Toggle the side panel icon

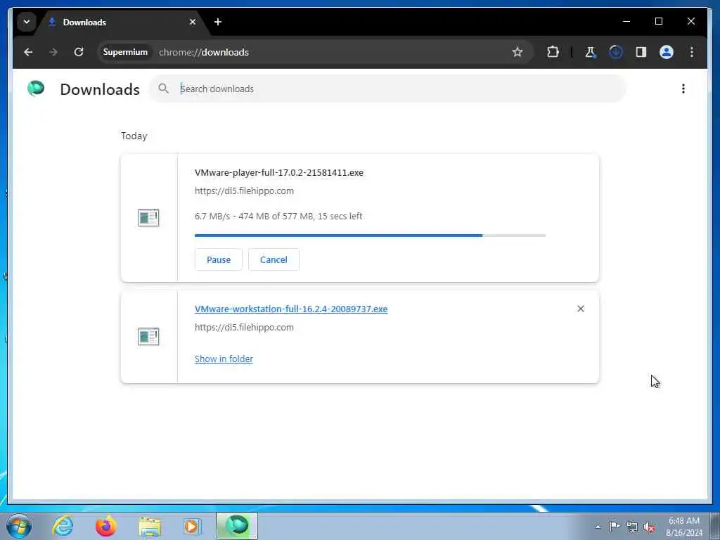point(641,52)
